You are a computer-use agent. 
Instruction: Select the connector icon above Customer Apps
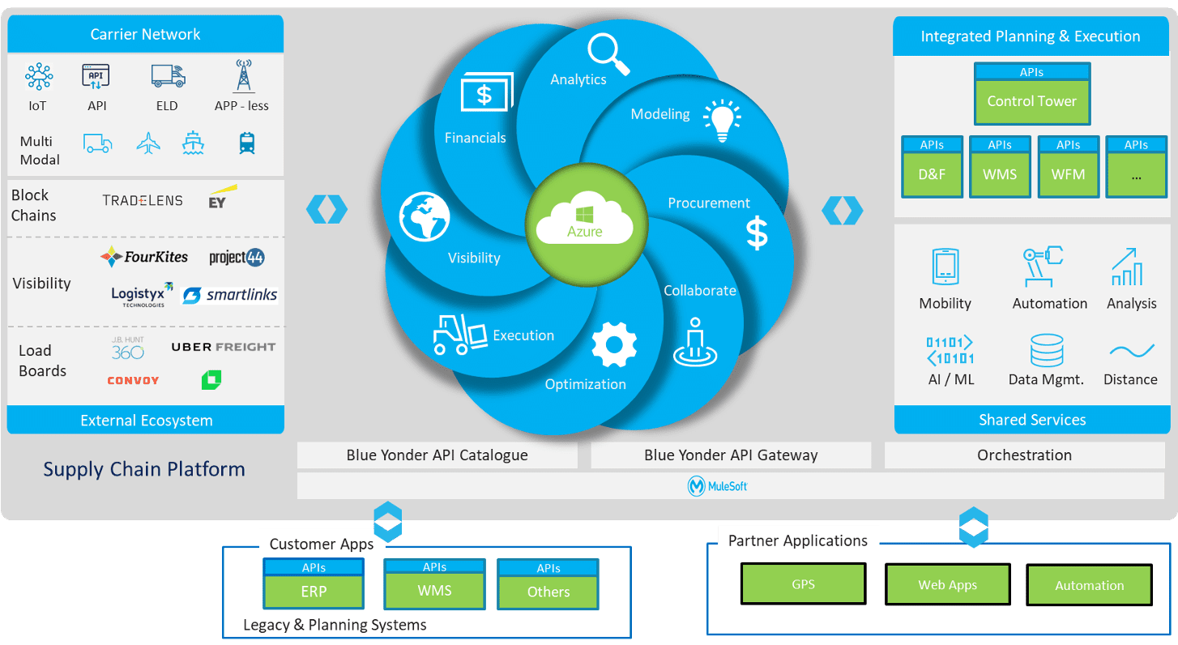coord(387,523)
